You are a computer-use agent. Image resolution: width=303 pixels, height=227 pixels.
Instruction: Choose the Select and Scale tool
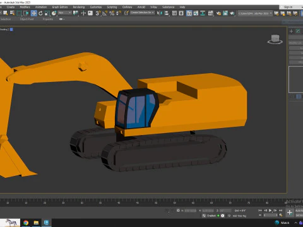(x=47, y=13)
